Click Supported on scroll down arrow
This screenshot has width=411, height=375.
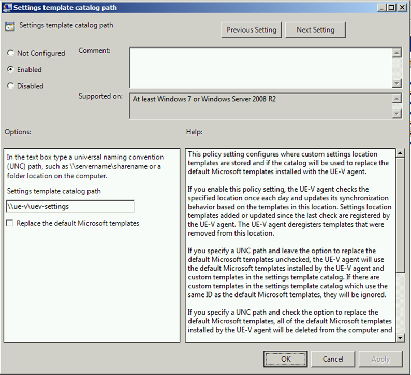click(397, 114)
